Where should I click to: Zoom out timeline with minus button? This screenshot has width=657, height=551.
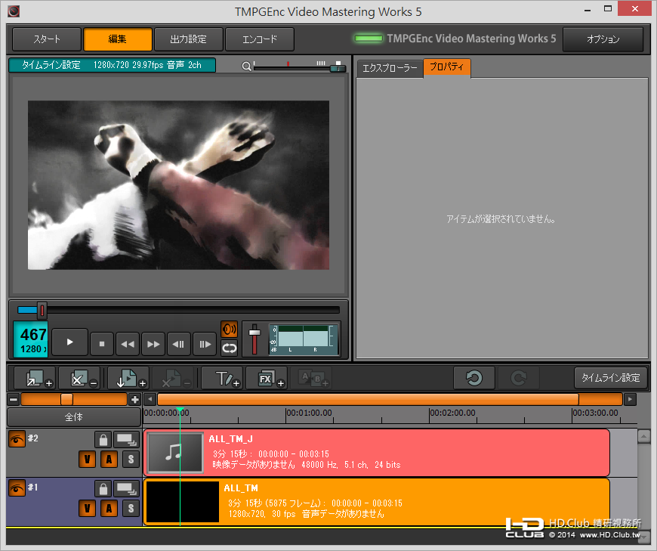tap(14, 399)
